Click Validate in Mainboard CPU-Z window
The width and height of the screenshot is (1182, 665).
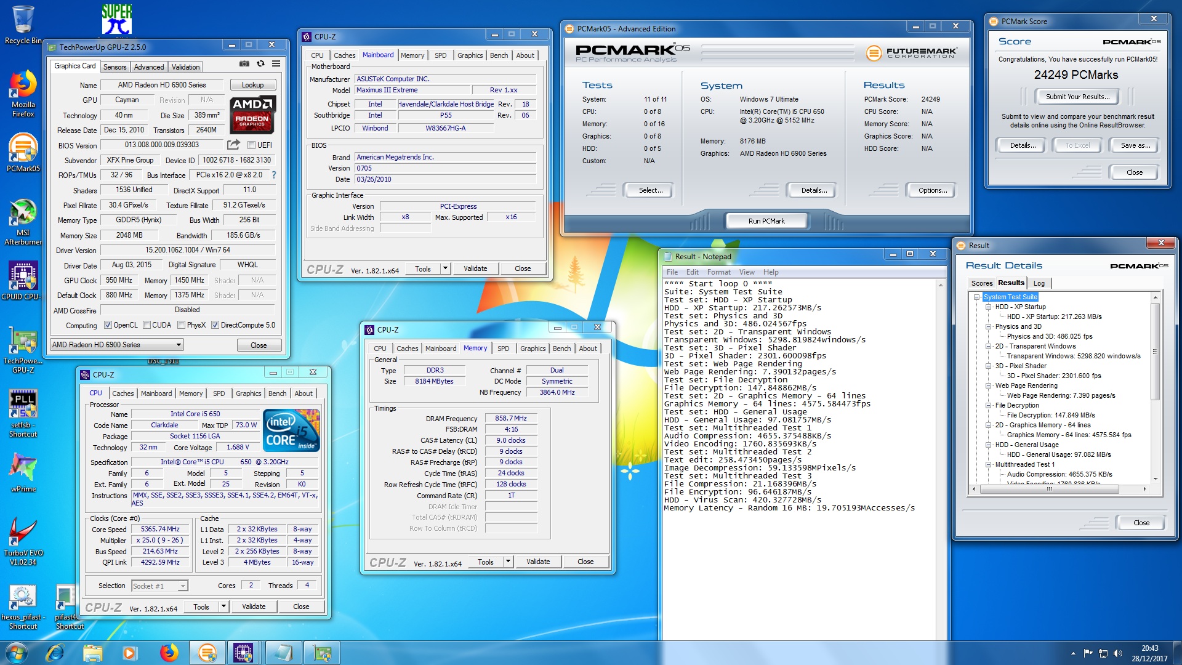475,268
